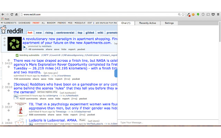The width and height of the screenshot is (221, 138).
Task: Click the green chat extension icon
Action: click(x=198, y=14)
